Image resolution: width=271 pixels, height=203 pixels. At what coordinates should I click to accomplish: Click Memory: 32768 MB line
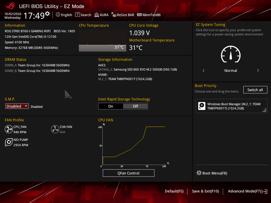(31, 48)
